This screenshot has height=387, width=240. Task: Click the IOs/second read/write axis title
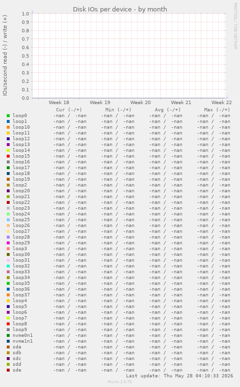pos(5,55)
